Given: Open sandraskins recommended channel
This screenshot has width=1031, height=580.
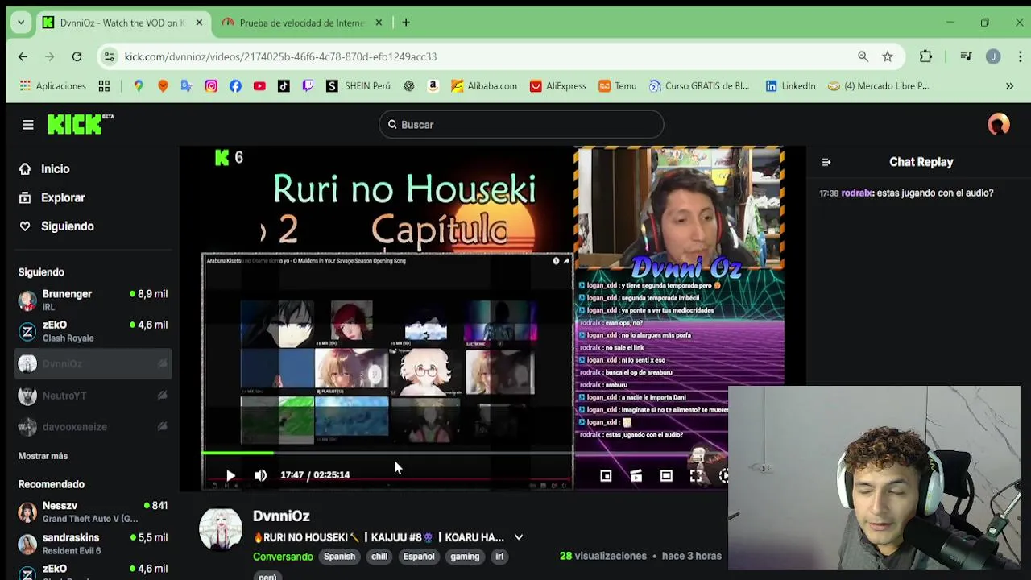Looking at the screenshot, I should click(93, 544).
